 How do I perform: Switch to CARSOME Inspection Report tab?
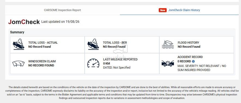[62, 10]
